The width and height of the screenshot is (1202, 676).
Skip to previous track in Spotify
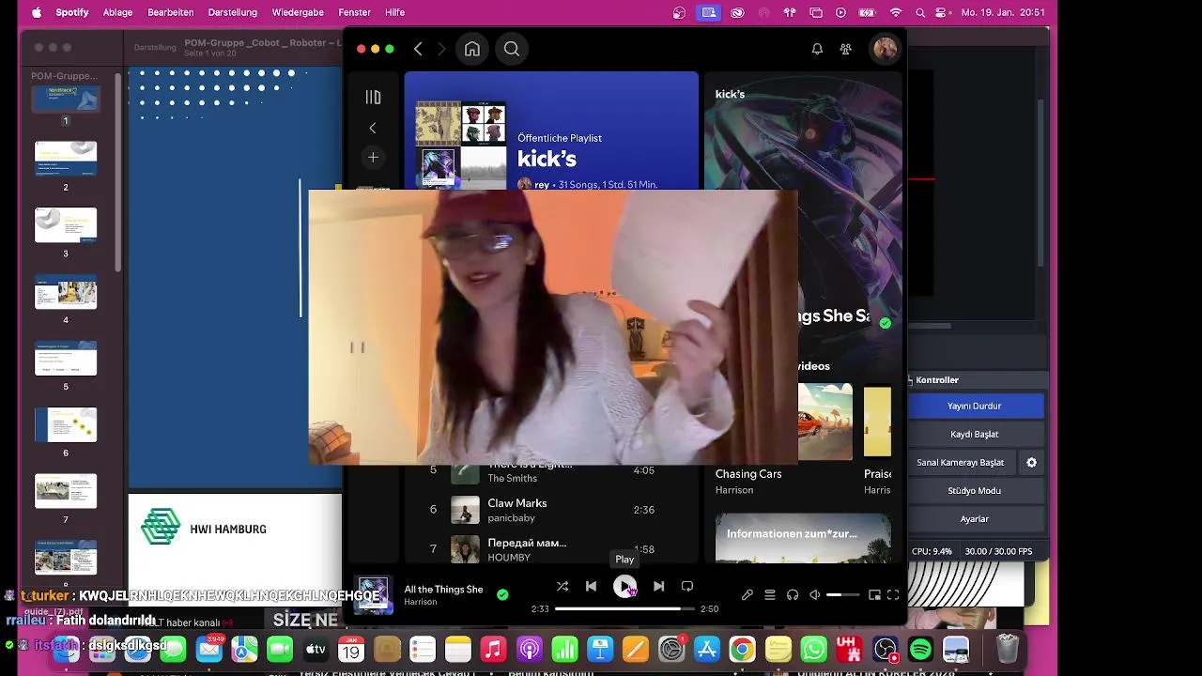click(591, 586)
